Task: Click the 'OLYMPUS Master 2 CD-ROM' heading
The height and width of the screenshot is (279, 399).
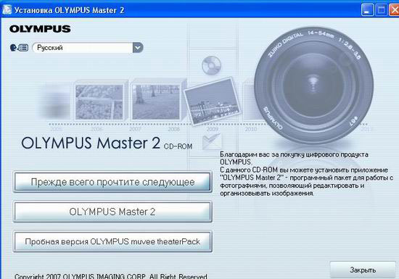Action: coord(107,143)
